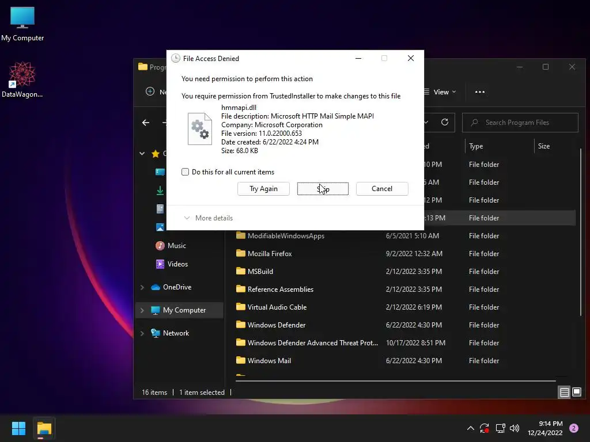The image size is (590, 442).
Task: Open the network tray icon
Action: pos(500,428)
